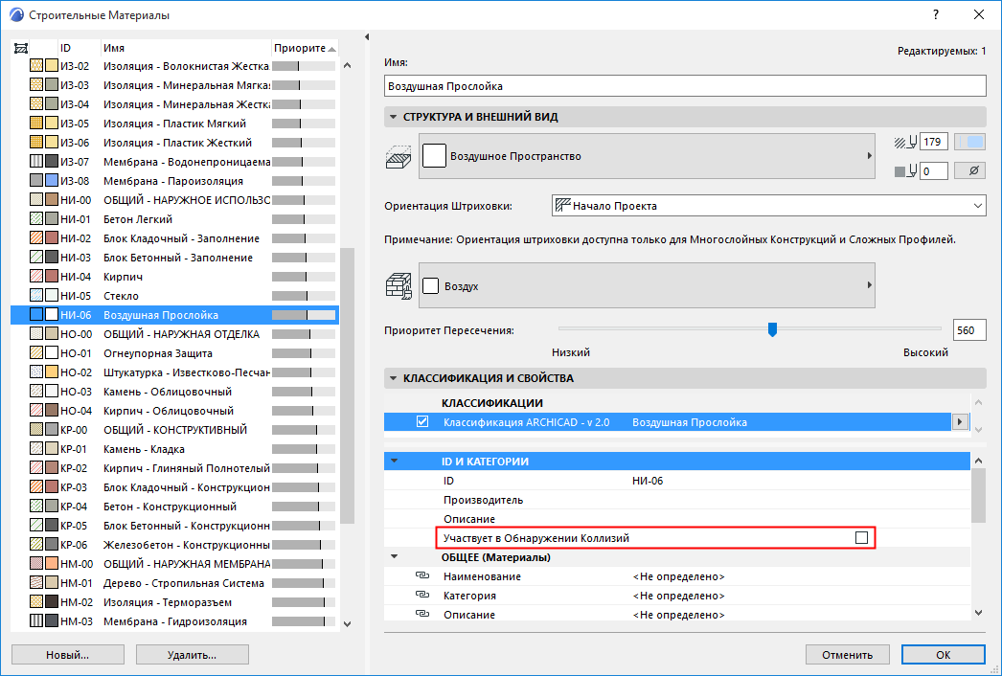The image size is (1002, 676).
Task: Collapse the СТРУКТУРА И ВНЕШНИЙ ВИД section
Action: [394, 116]
